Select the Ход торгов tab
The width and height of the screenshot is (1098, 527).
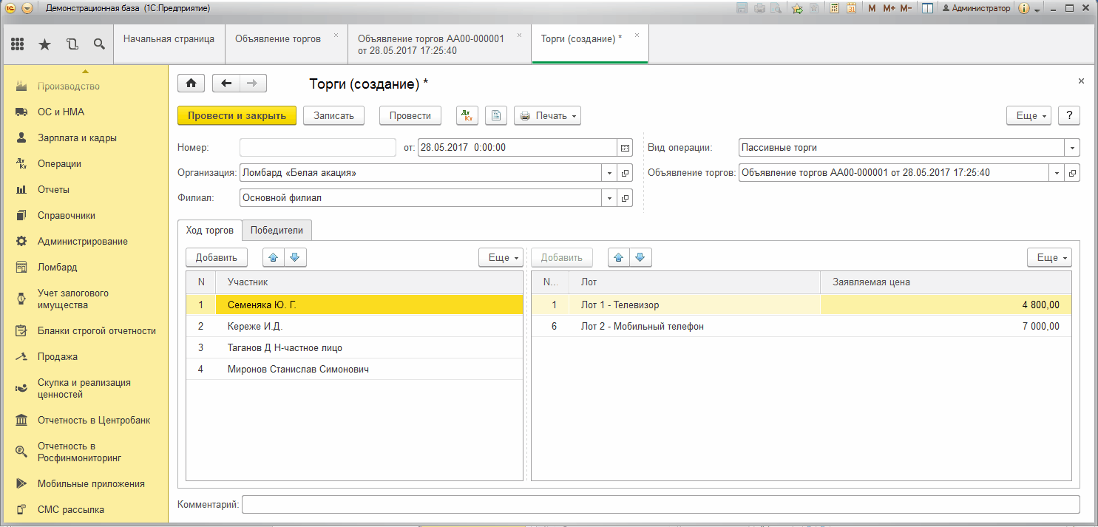[x=210, y=230]
